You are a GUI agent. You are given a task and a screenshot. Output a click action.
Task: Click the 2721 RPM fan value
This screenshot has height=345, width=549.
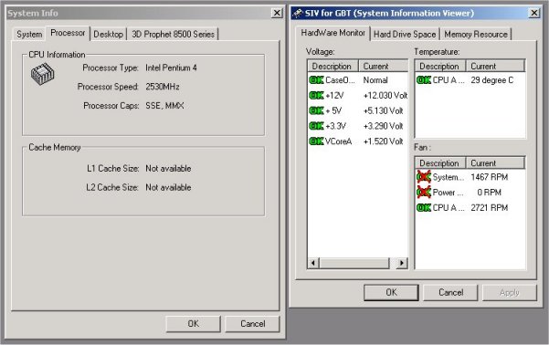tap(489, 208)
